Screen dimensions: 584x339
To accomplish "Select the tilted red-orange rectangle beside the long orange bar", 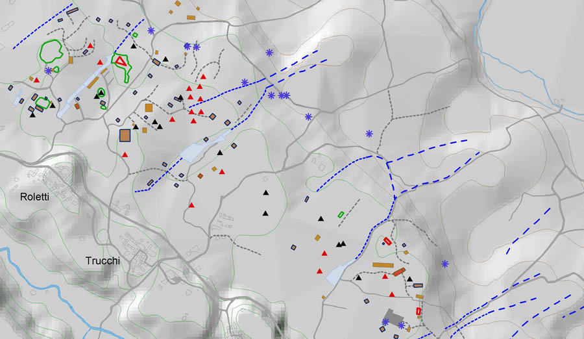I will coord(399,272).
